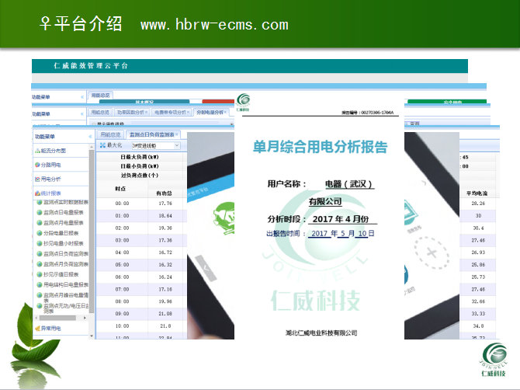Click the JOINWELL logo atop the report

tap(243, 102)
